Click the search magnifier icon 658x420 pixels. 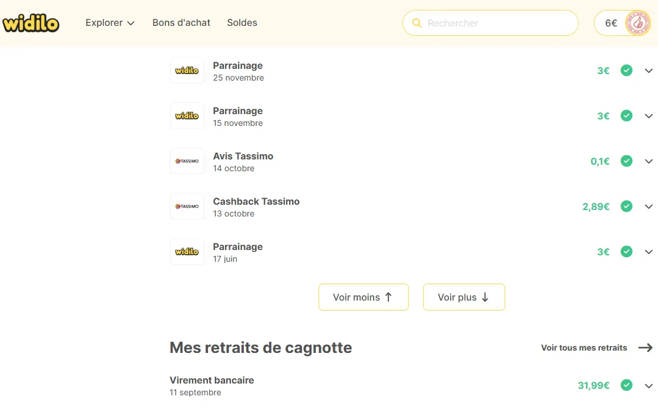(417, 23)
